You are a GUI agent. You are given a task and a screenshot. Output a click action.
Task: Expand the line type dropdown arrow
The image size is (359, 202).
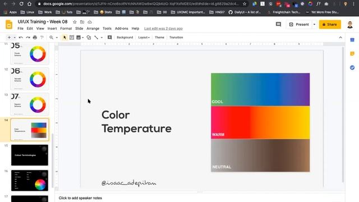(102, 38)
